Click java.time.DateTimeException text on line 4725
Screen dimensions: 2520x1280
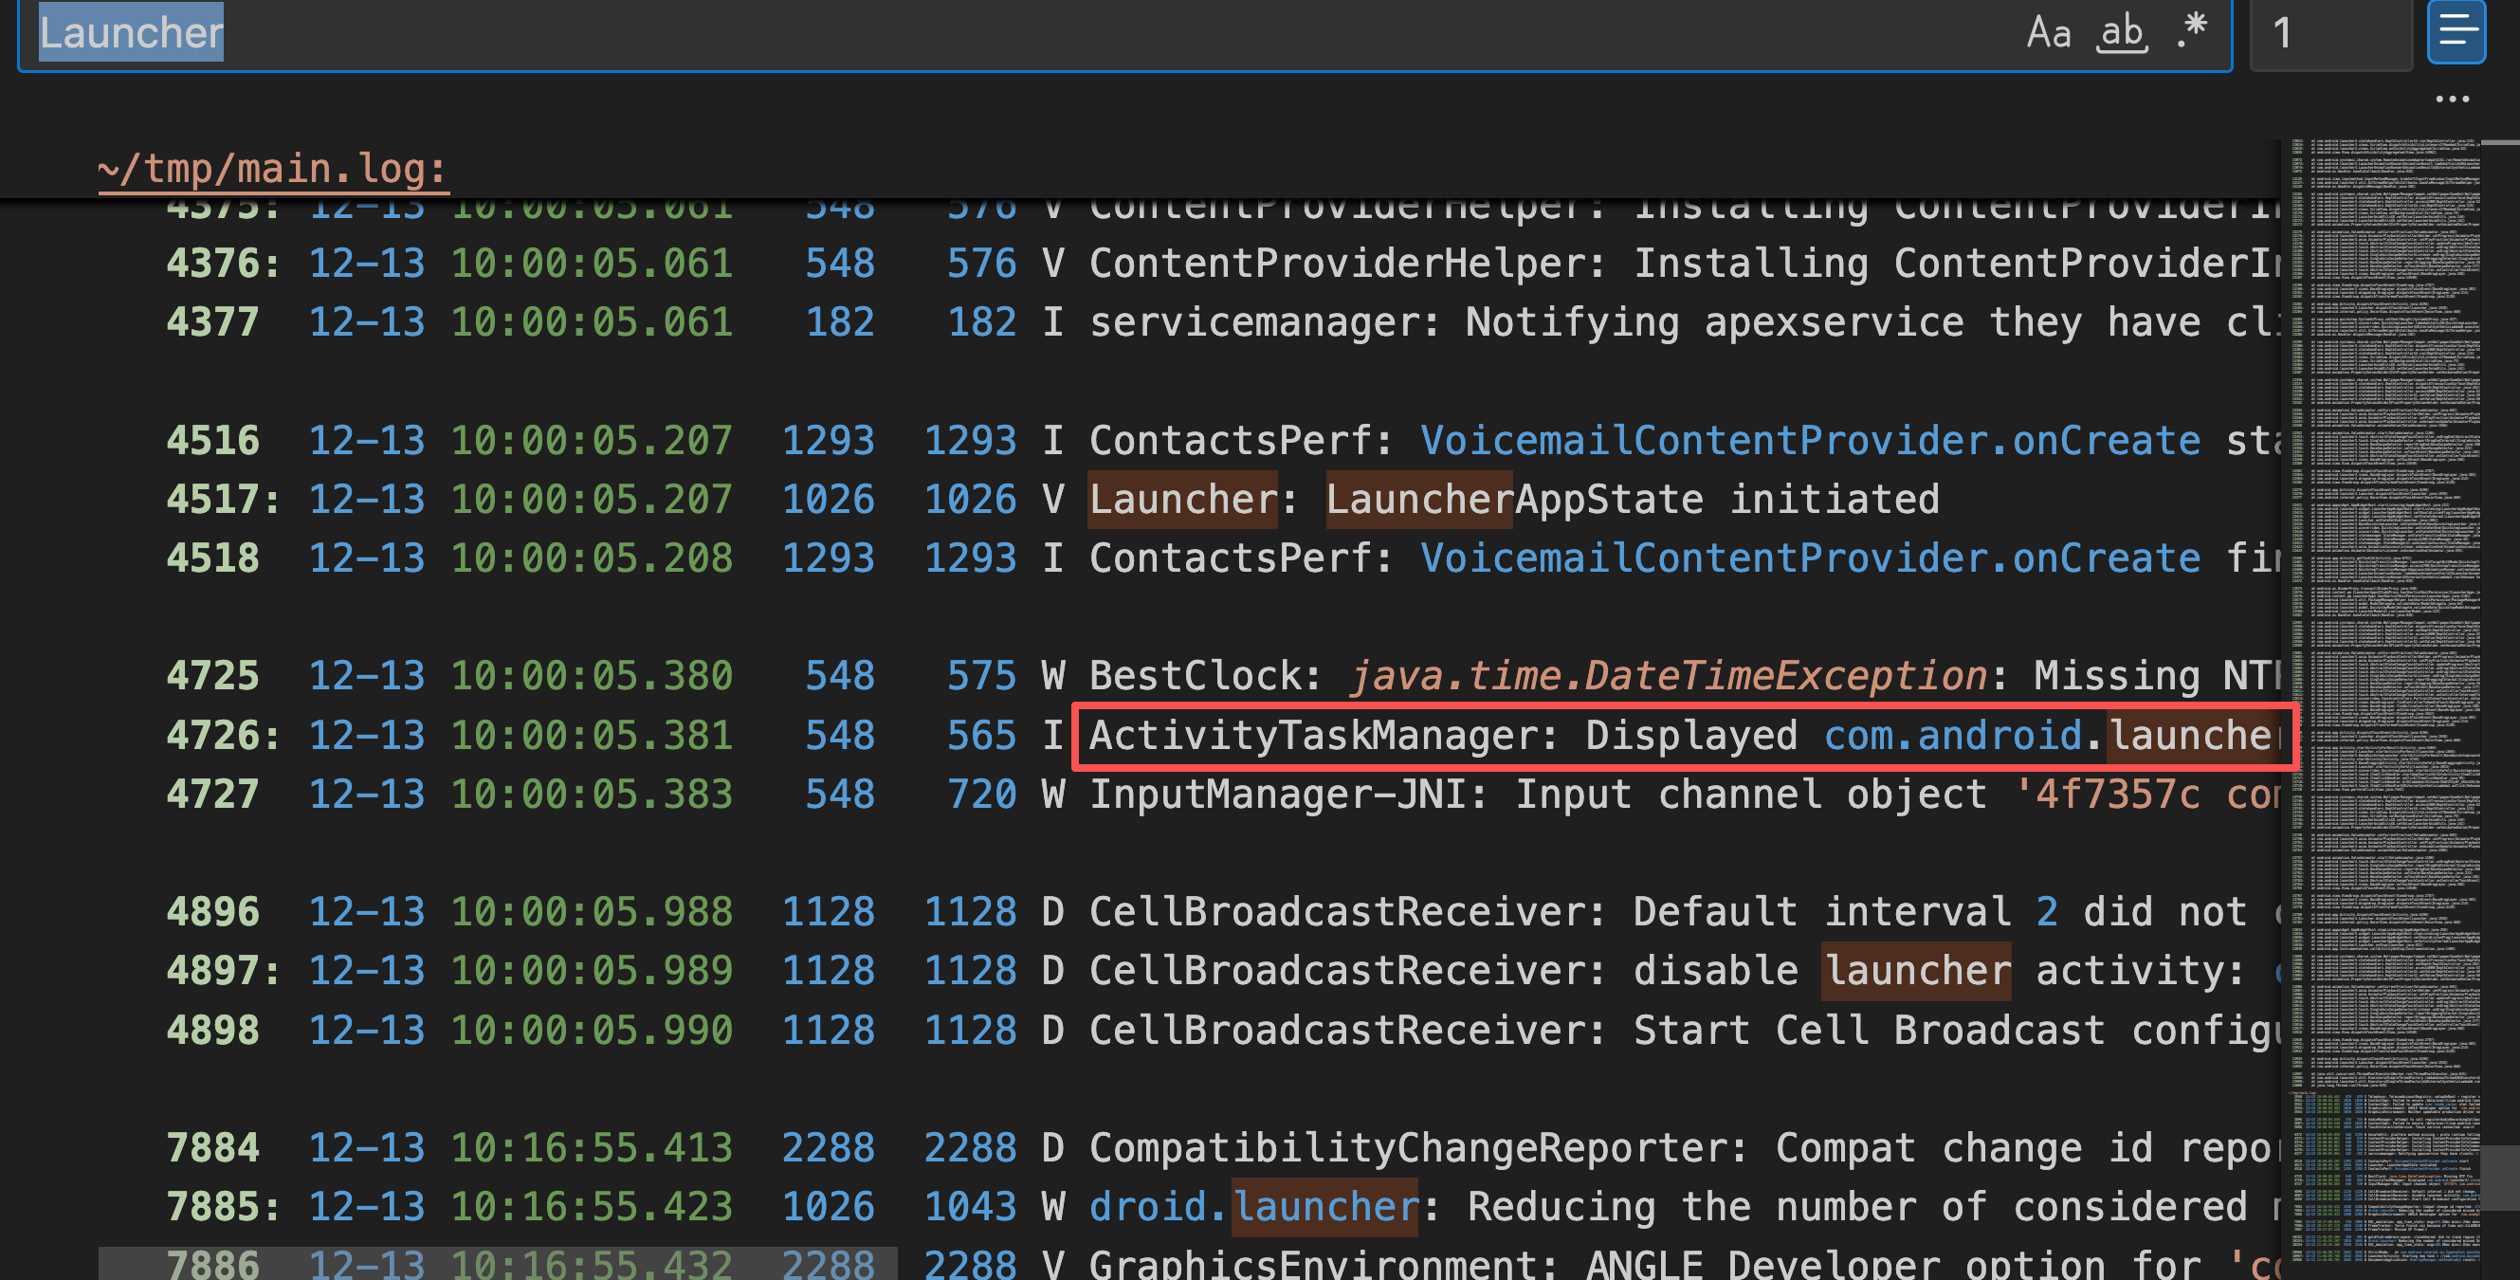click(x=1667, y=676)
